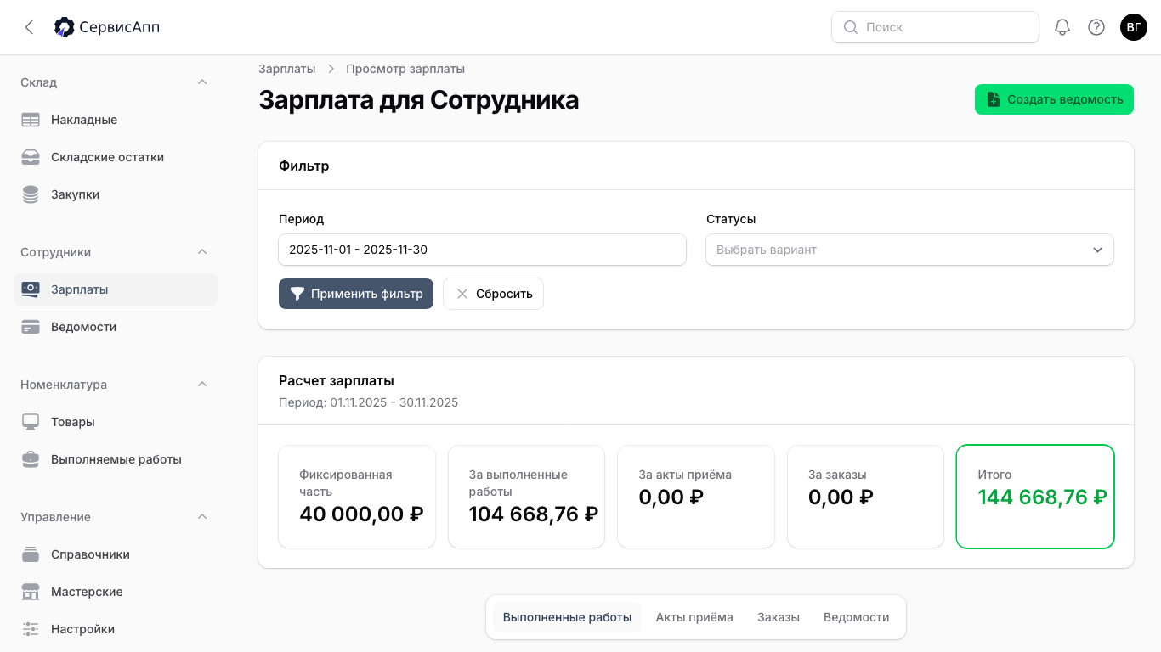
Task: Click the Период date range field
Action: click(x=482, y=250)
